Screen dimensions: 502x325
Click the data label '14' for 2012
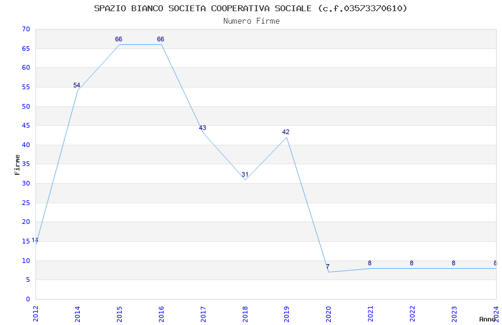pyautogui.click(x=35, y=240)
